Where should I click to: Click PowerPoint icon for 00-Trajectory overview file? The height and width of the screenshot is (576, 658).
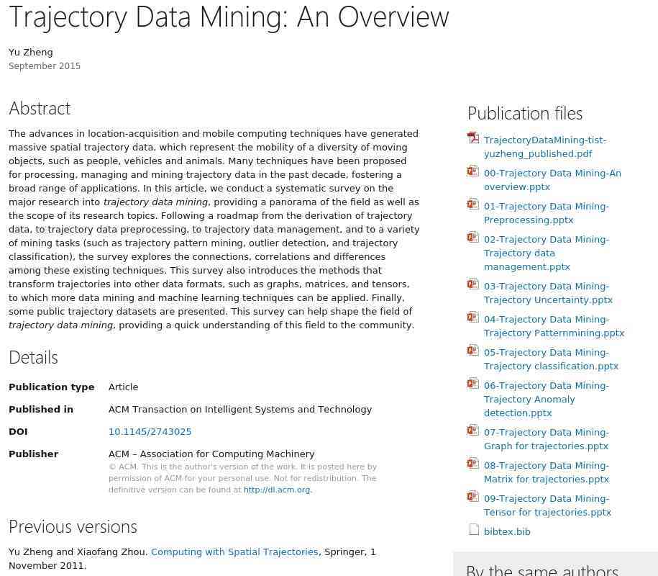click(473, 171)
